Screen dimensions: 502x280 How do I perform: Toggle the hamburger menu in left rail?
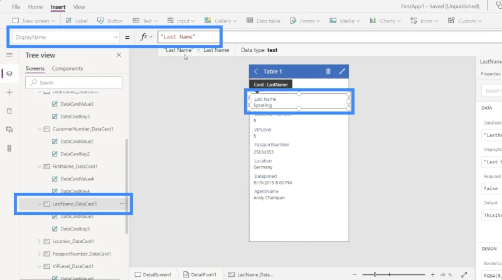click(9, 55)
